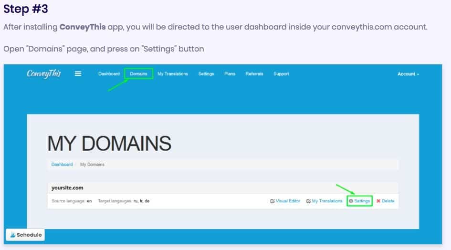Click the red X delete icon
Viewport: 451px width, 250px height.
coord(378,201)
